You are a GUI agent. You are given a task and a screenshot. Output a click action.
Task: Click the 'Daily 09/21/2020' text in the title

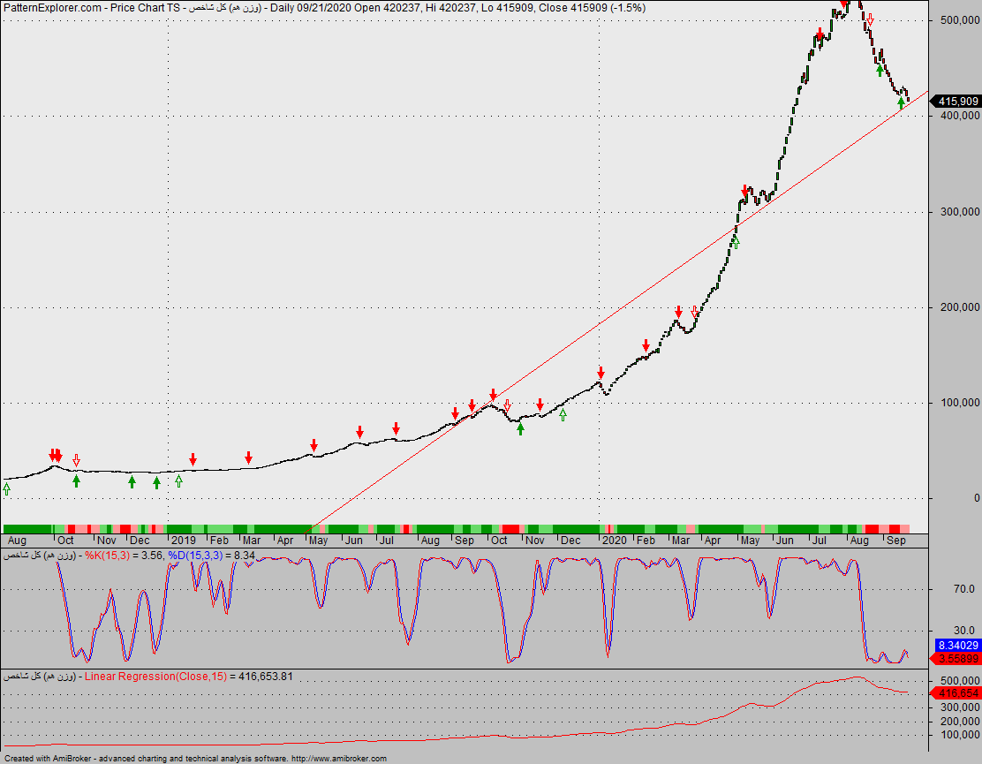click(312, 8)
